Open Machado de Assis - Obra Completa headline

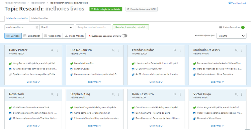click(215, 74)
